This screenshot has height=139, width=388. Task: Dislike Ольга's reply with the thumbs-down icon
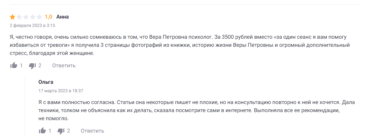pos(61,131)
